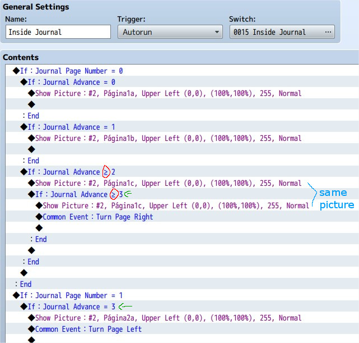Select line 'If : Journal Advance = 1'
Screen dimensions: 359x343
[182, 127]
